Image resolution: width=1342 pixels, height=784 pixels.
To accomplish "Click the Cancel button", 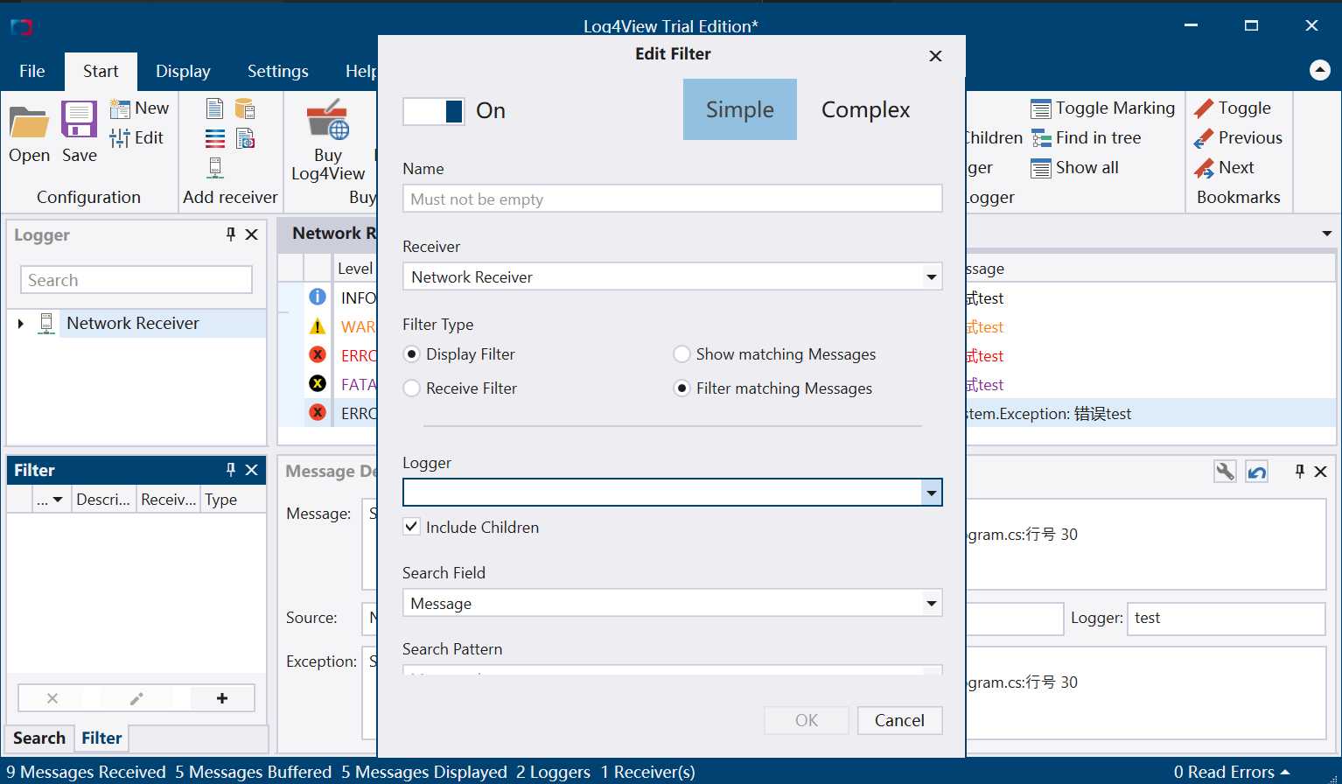I will click(x=899, y=720).
